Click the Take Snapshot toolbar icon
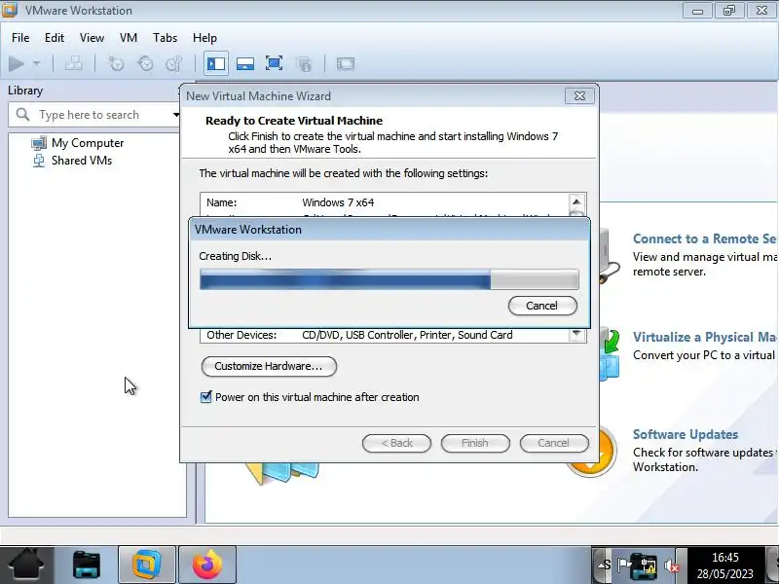The width and height of the screenshot is (779, 584). (x=116, y=63)
